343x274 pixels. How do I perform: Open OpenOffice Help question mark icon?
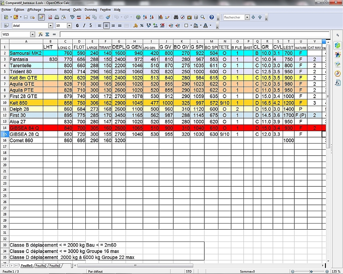pos(212,17)
